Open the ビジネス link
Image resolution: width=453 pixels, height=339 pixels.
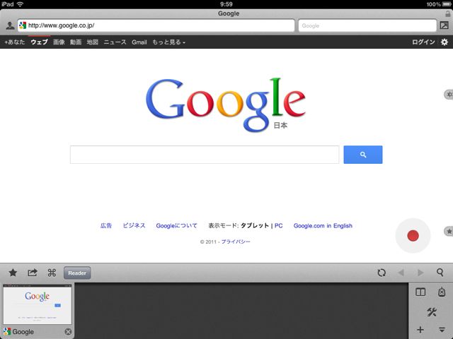(x=134, y=225)
